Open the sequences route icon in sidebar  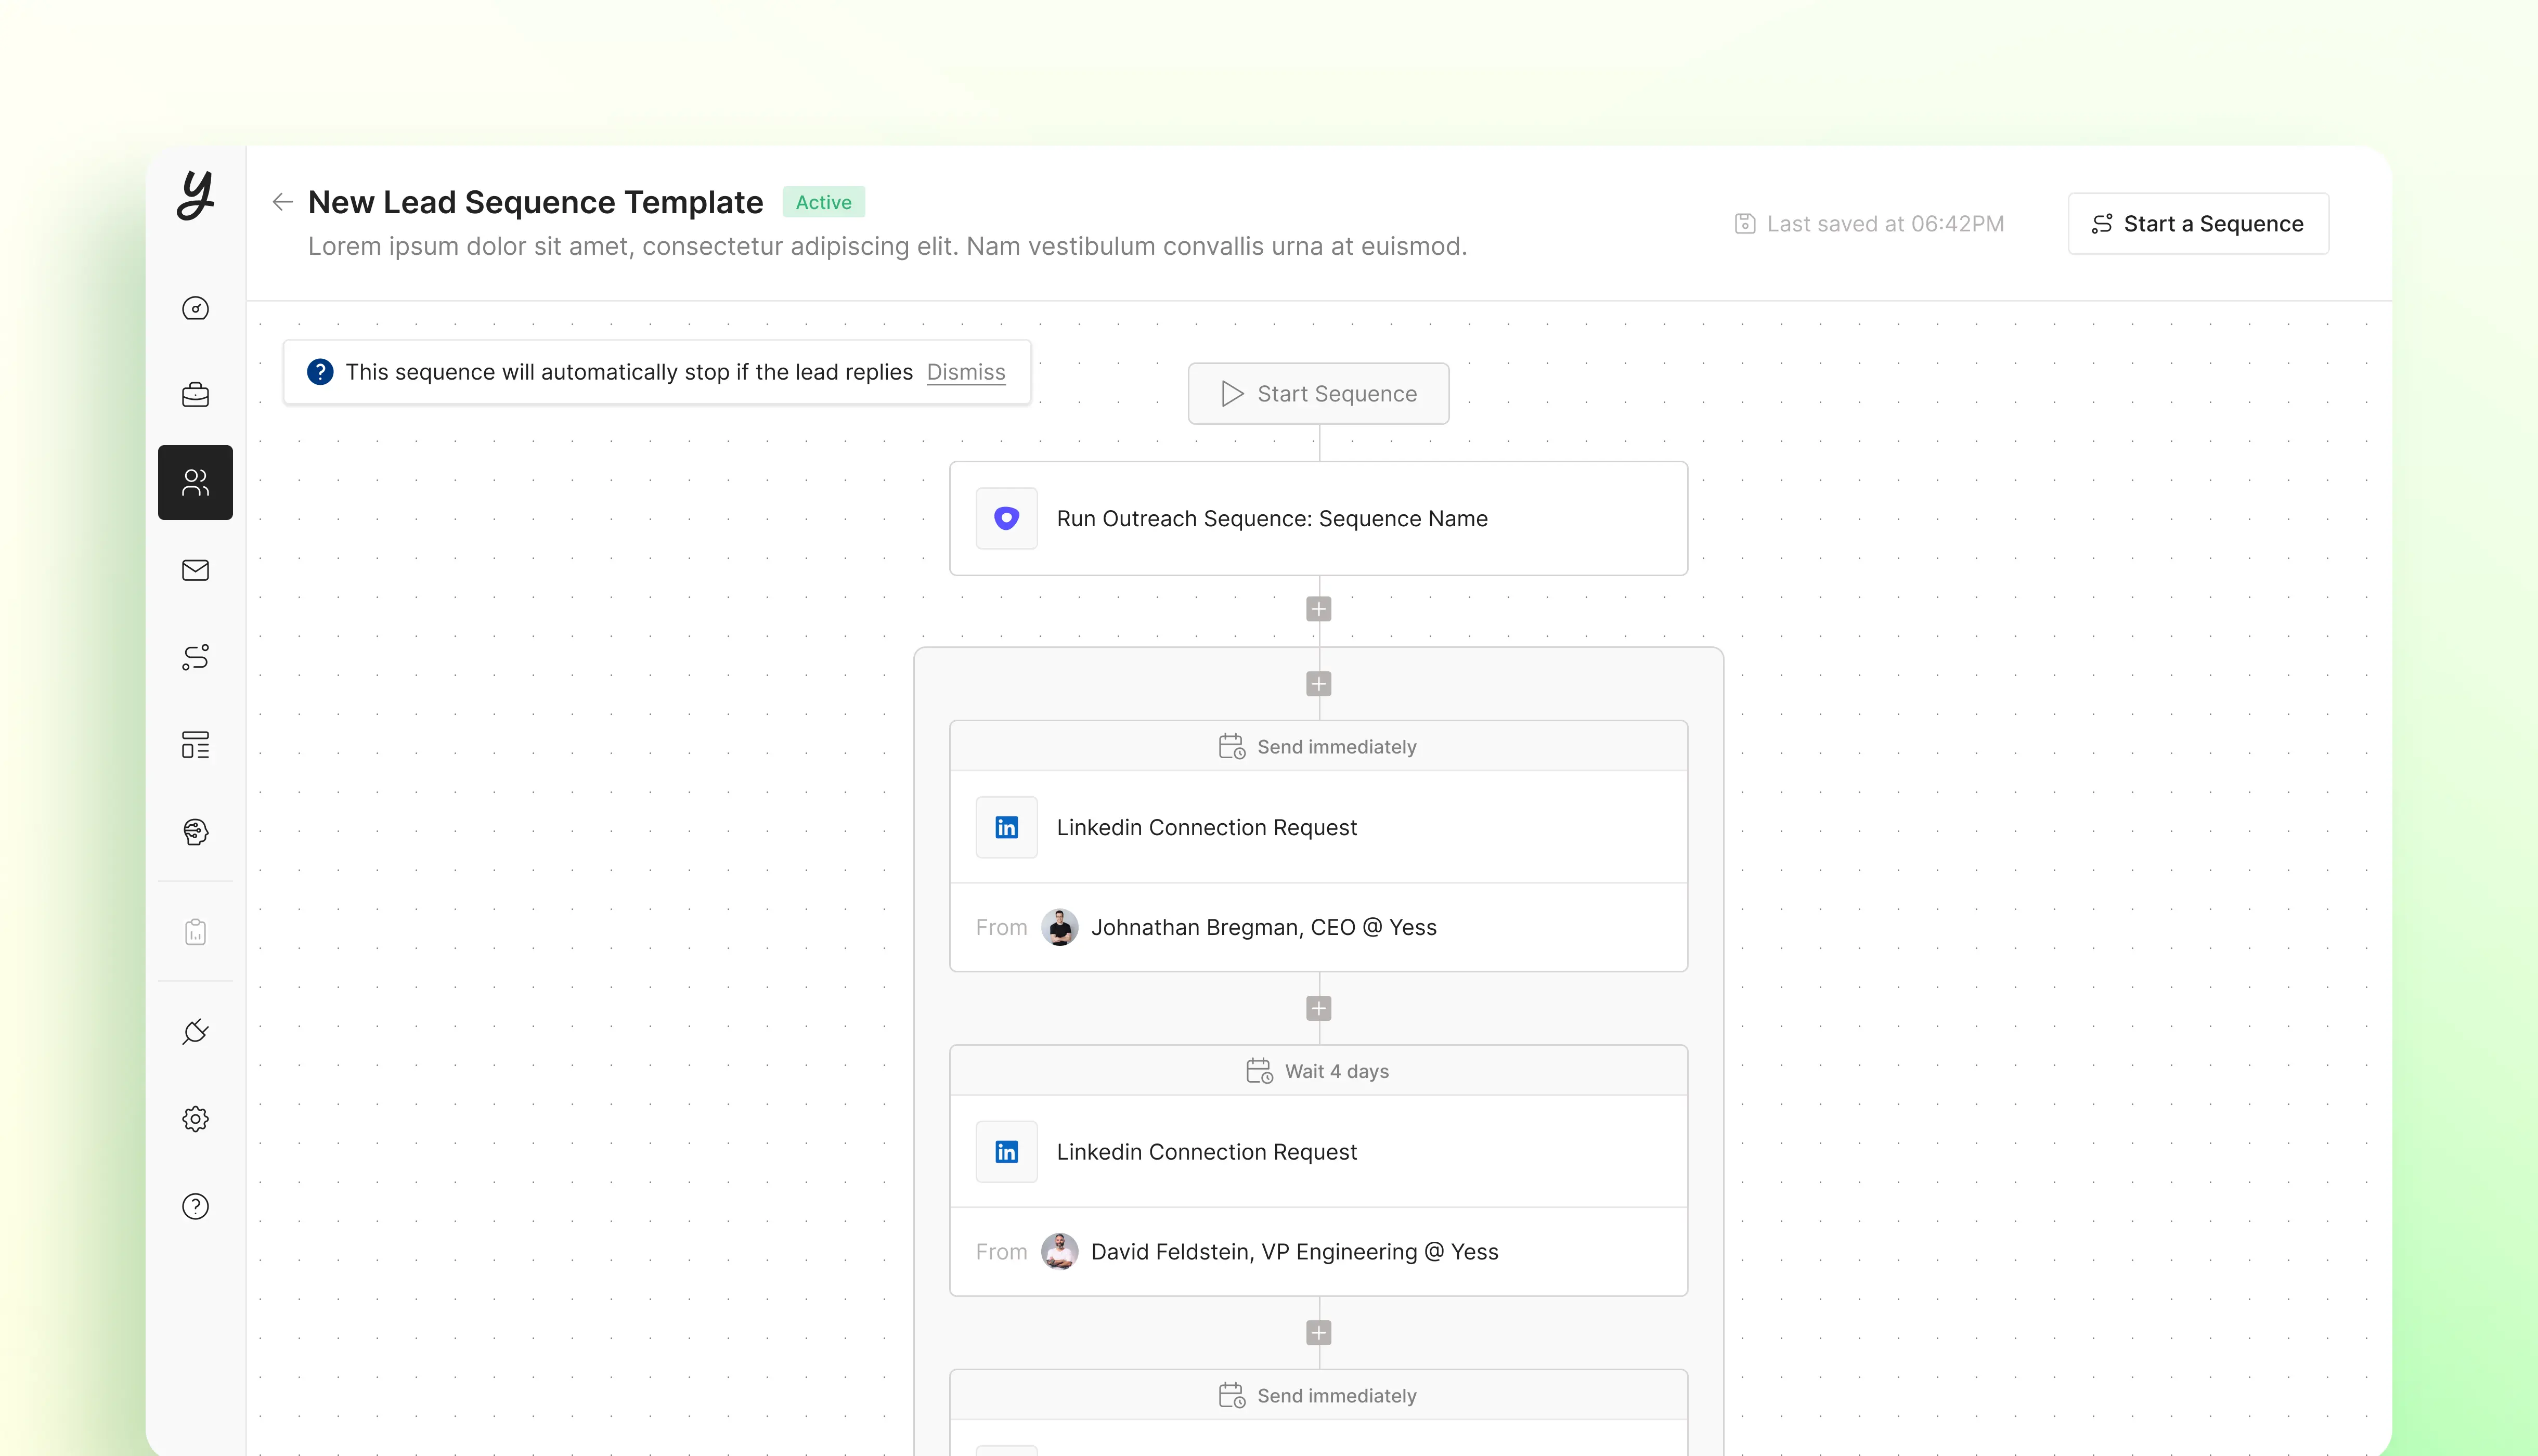tap(196, 657)
